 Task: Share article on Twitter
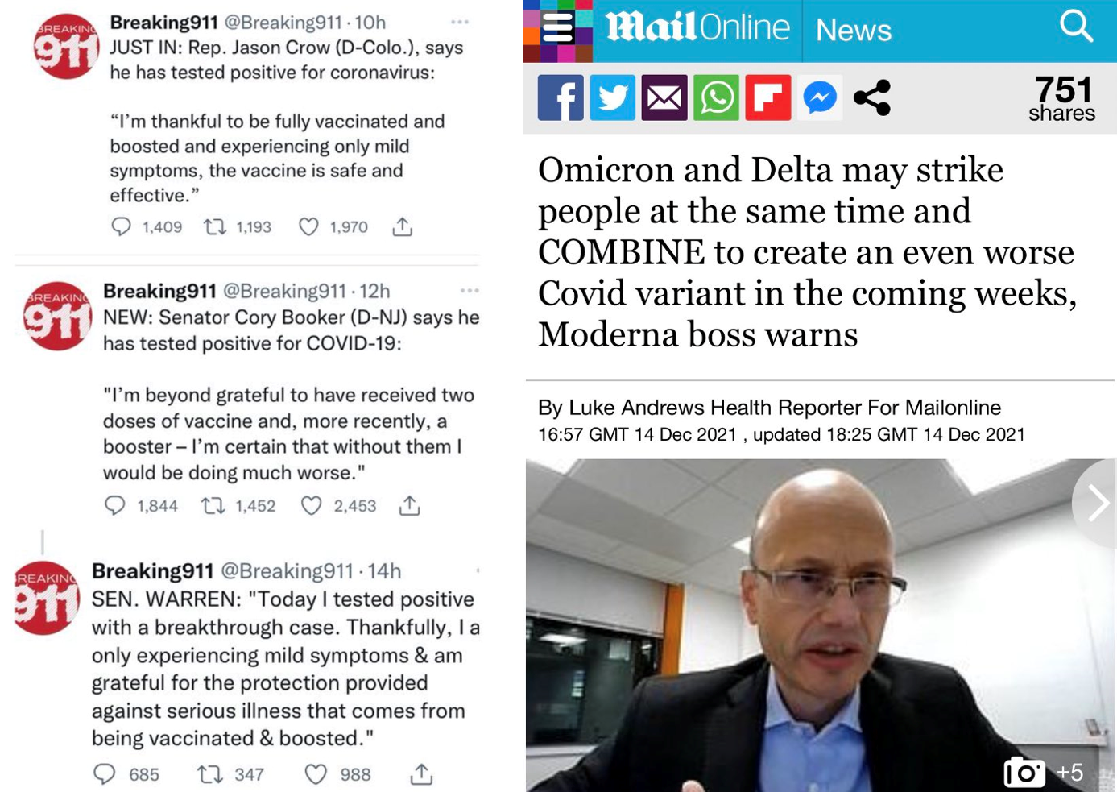[x=612, y=97]
